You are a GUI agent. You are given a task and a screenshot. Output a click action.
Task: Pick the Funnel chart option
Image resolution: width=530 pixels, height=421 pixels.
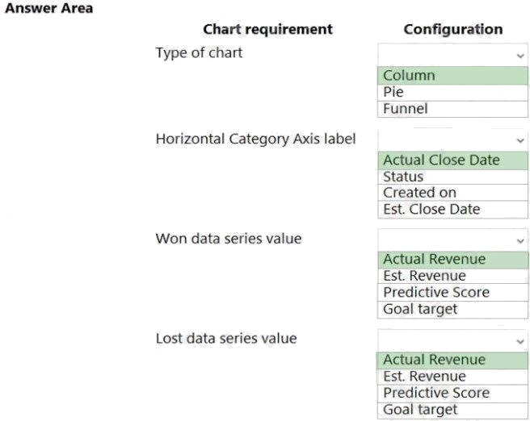tap(452, 108)
